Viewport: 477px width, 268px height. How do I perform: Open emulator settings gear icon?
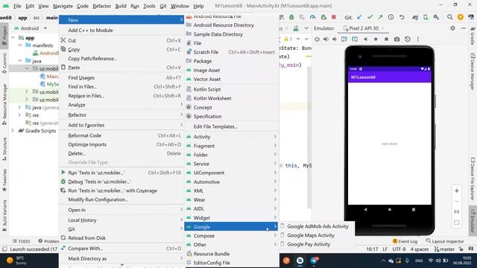452,28
